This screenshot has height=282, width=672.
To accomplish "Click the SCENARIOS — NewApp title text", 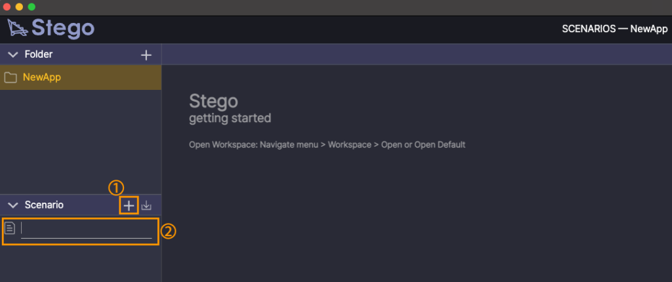I will (614, 29).
